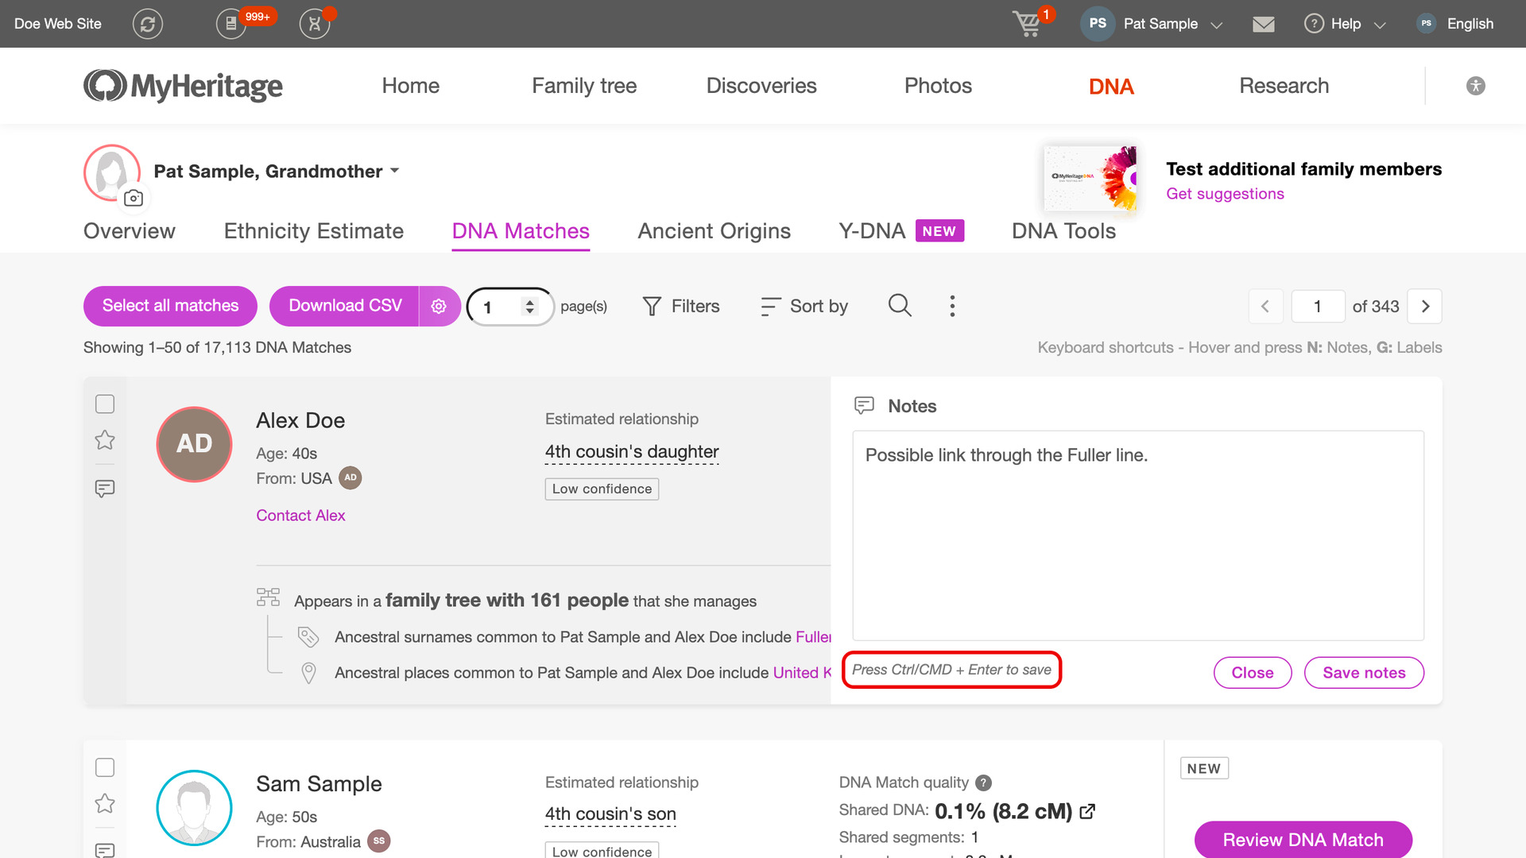
Task: Open the Filters panel
Action: [x=680, y=306]
